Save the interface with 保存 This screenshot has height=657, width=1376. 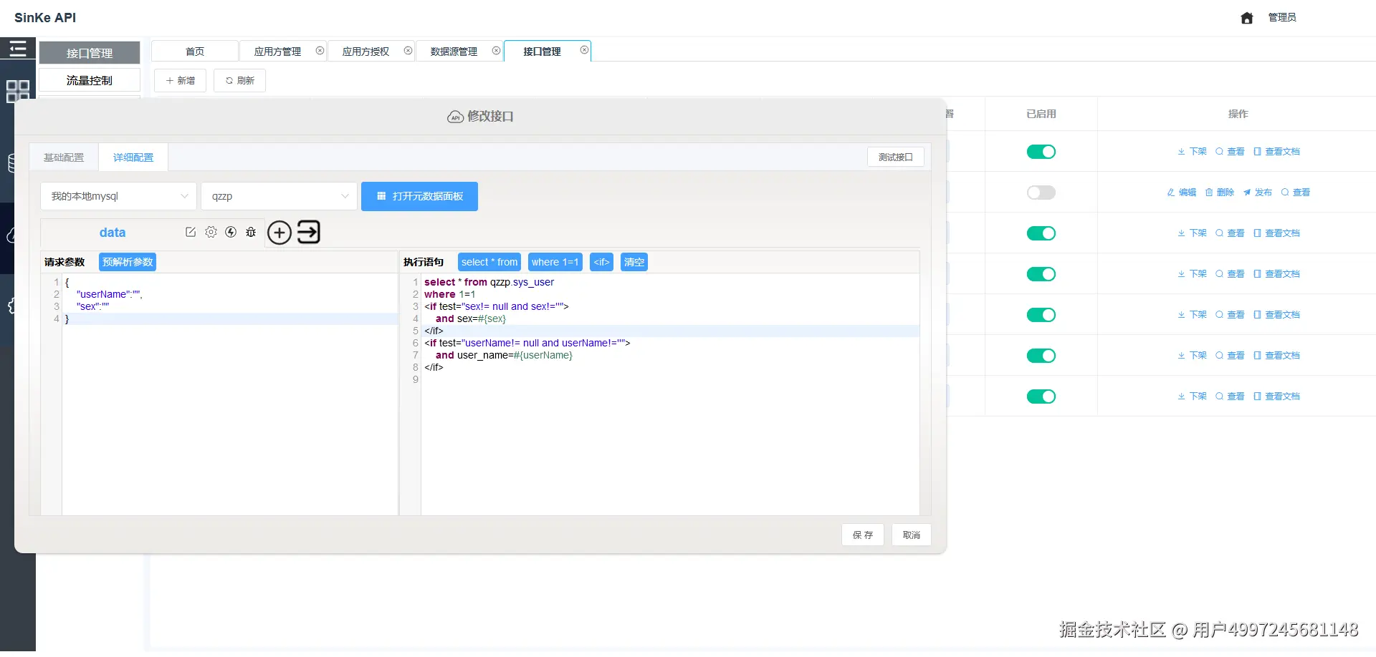(863, 535)
